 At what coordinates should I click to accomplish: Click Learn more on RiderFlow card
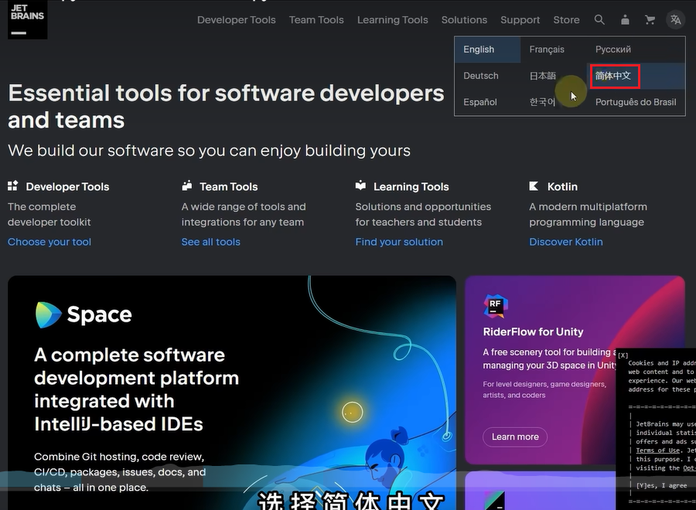[x=515, y=437]
